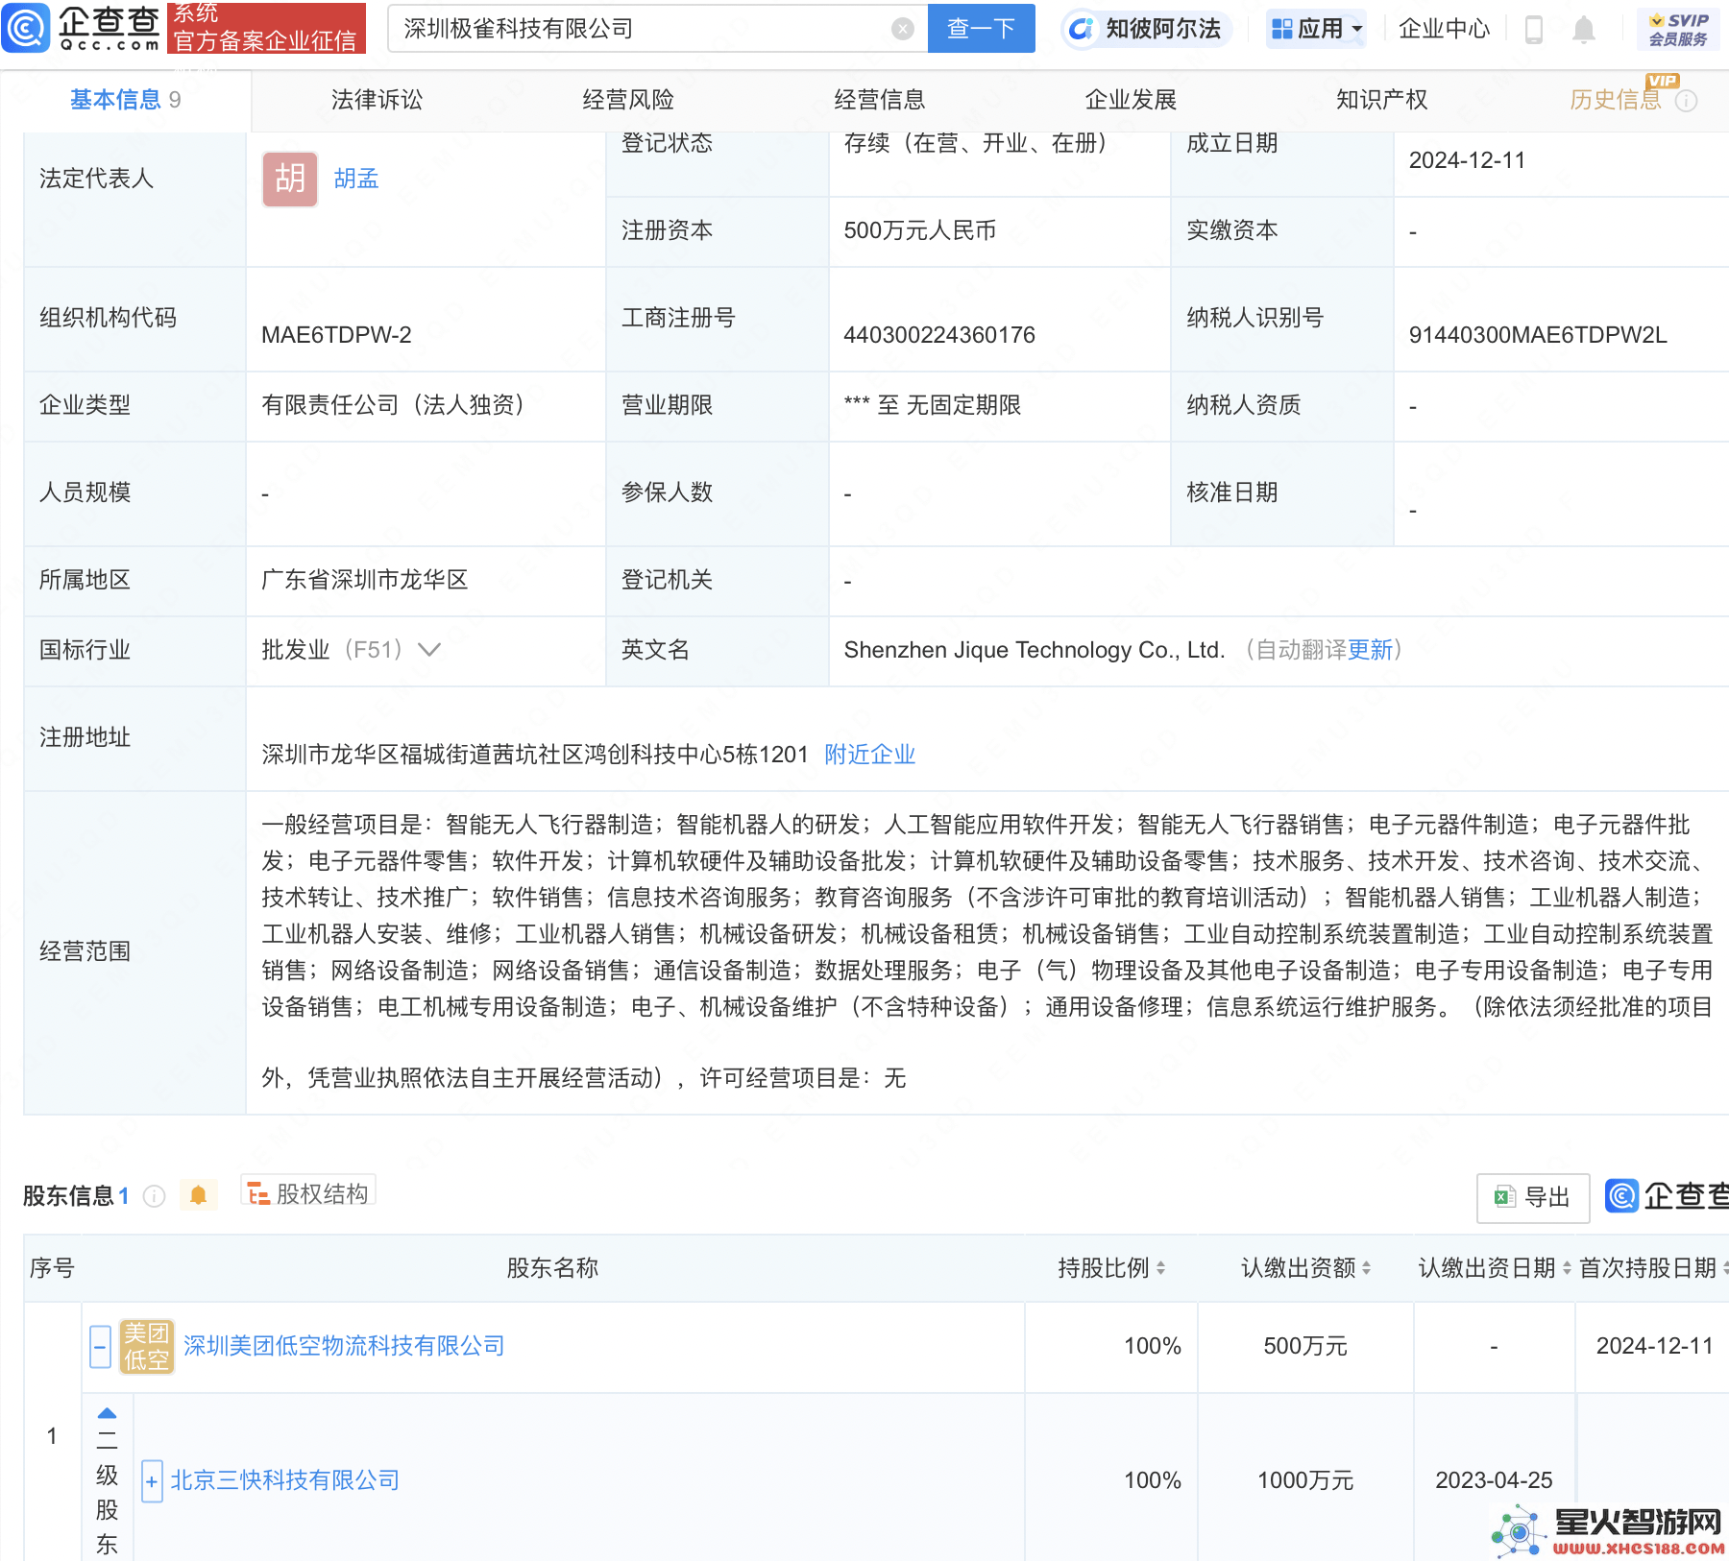Click the 广东省深圳市龙华区 region value
Screen dimensions: 1729x1561
(364, 580)
